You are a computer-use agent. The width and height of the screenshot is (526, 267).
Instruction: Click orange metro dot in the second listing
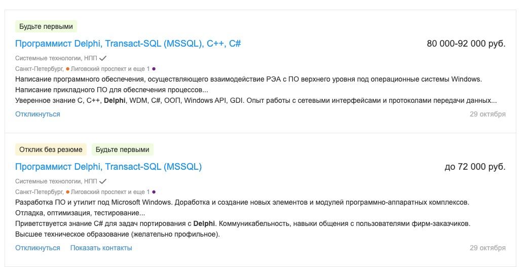pos(68,192)
